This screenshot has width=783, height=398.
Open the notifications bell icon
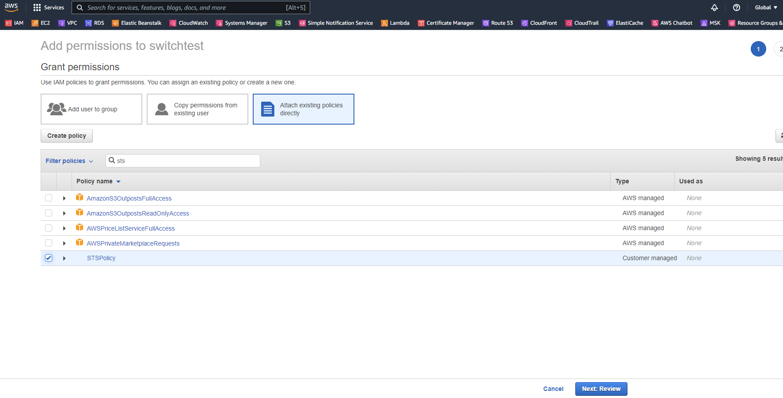(x=715, y=8)
